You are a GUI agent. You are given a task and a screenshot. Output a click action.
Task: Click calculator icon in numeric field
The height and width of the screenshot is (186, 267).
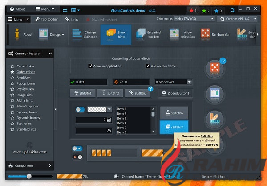click(109, 120)
